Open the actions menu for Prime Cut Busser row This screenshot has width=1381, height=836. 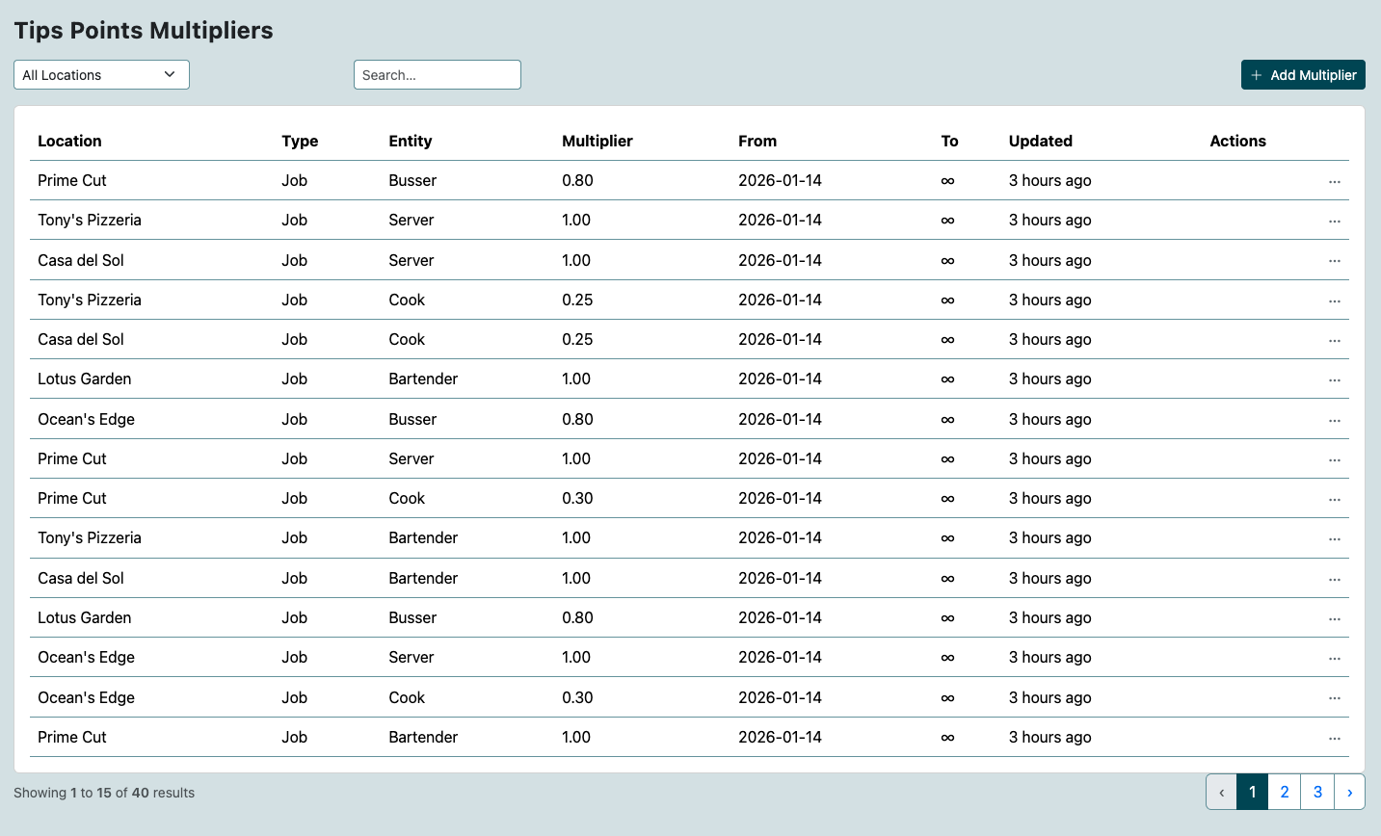click(1335, 180)
